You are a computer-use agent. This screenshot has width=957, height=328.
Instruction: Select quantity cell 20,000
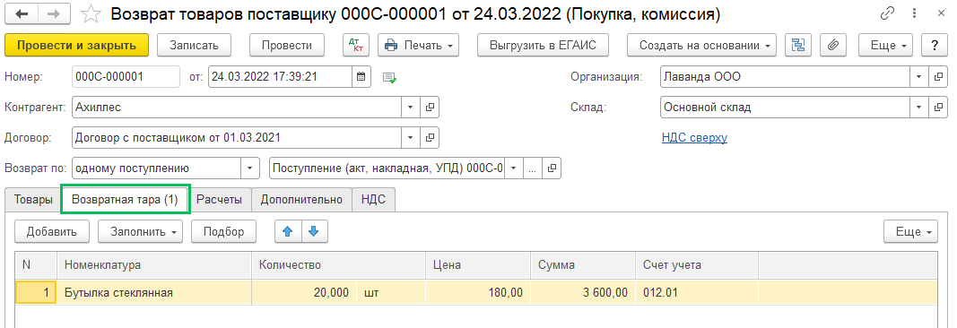[x=304, y=293]
